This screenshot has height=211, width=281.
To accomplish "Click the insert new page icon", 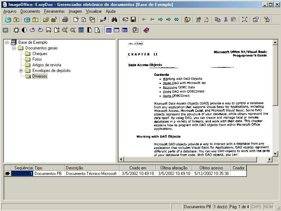I will pyautogui.click(x=198, y=19).
